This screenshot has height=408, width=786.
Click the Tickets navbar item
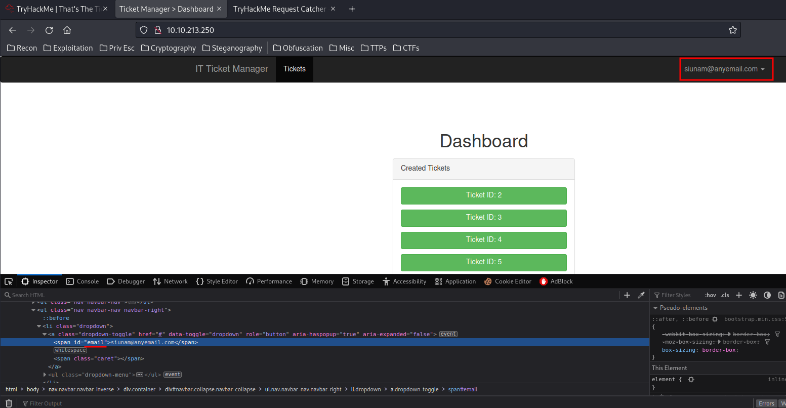click(295, 69)
